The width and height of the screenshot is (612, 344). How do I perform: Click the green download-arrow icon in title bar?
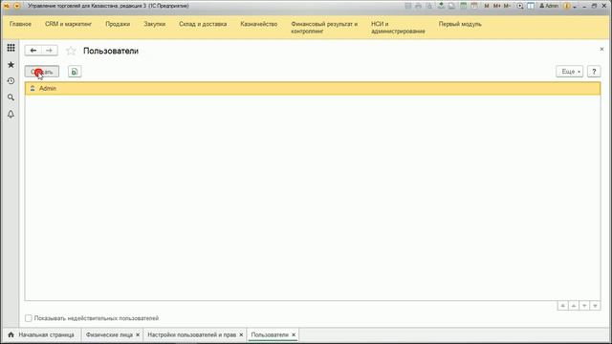pyautogui.click(x=441, y=6)
